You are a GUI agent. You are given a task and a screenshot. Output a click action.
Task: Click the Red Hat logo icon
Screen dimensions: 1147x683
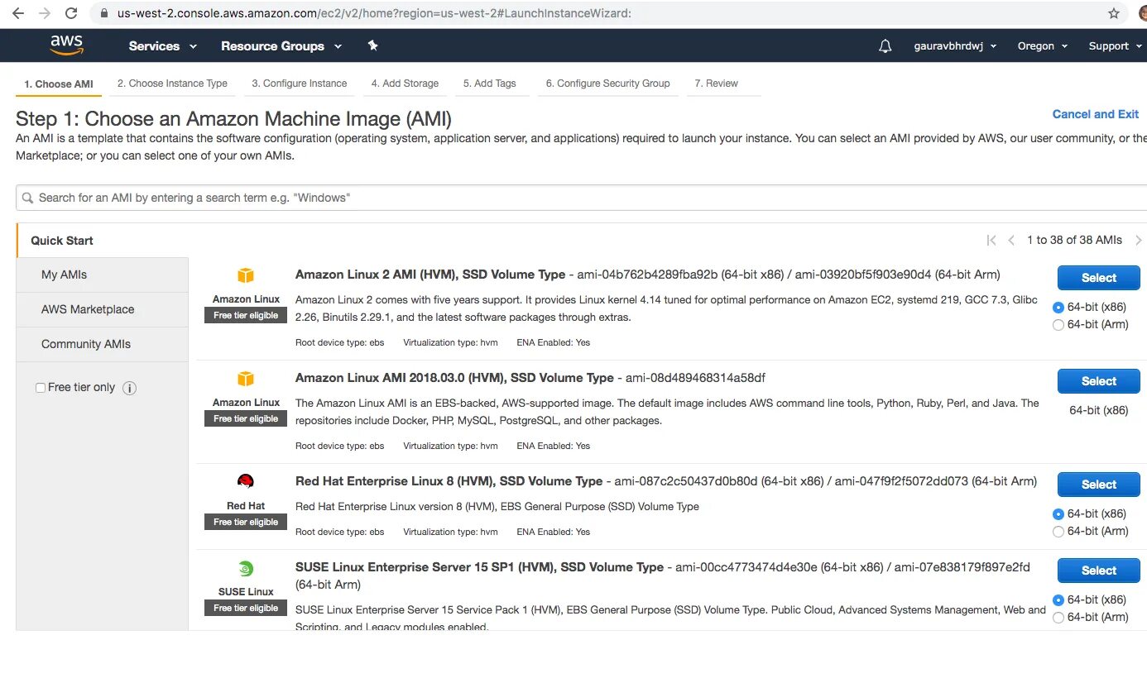coord(246,481)
